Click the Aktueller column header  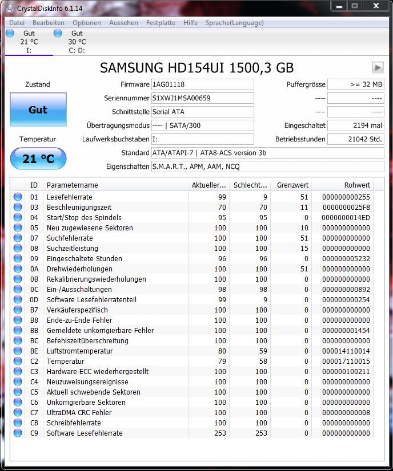(208, 185)
